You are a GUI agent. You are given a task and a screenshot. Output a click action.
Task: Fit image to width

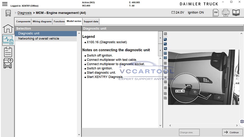165,53
